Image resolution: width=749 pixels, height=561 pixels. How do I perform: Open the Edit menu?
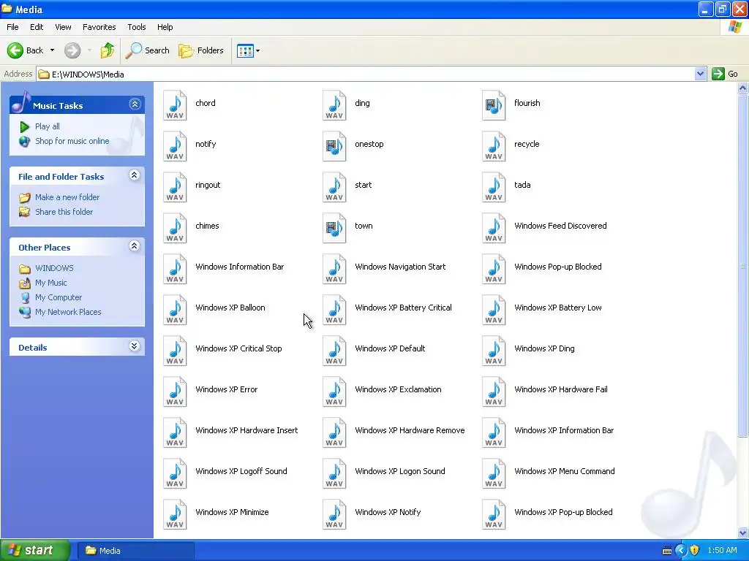(x=37, y=27)
